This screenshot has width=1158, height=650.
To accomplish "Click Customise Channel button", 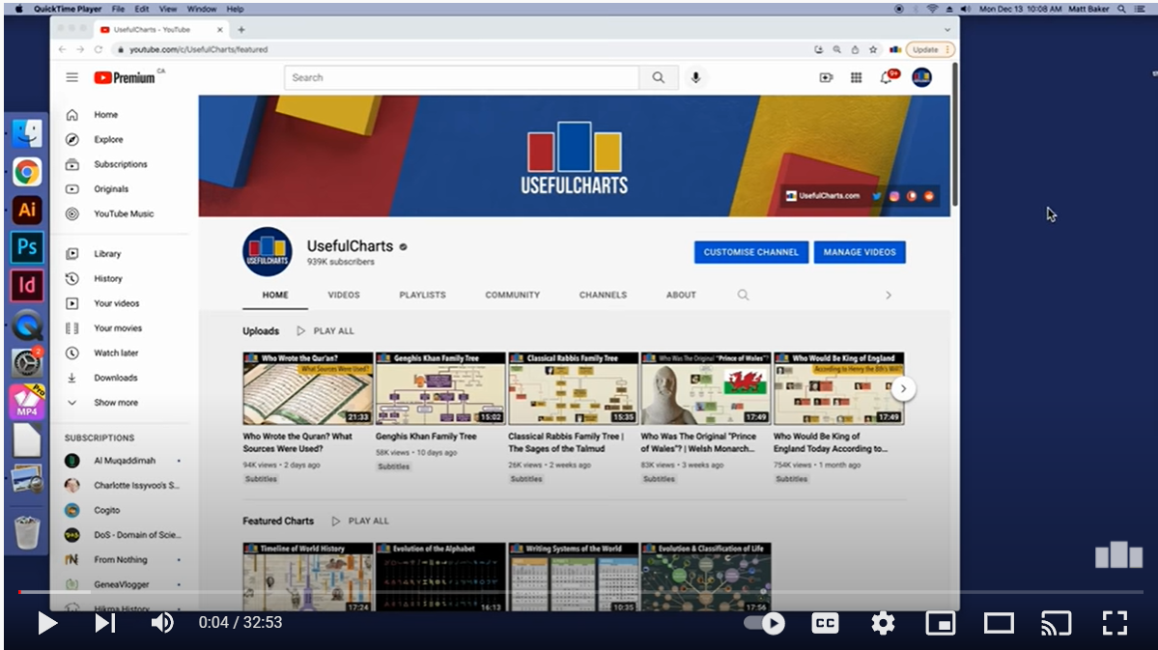I will click(x=751, y=252).
